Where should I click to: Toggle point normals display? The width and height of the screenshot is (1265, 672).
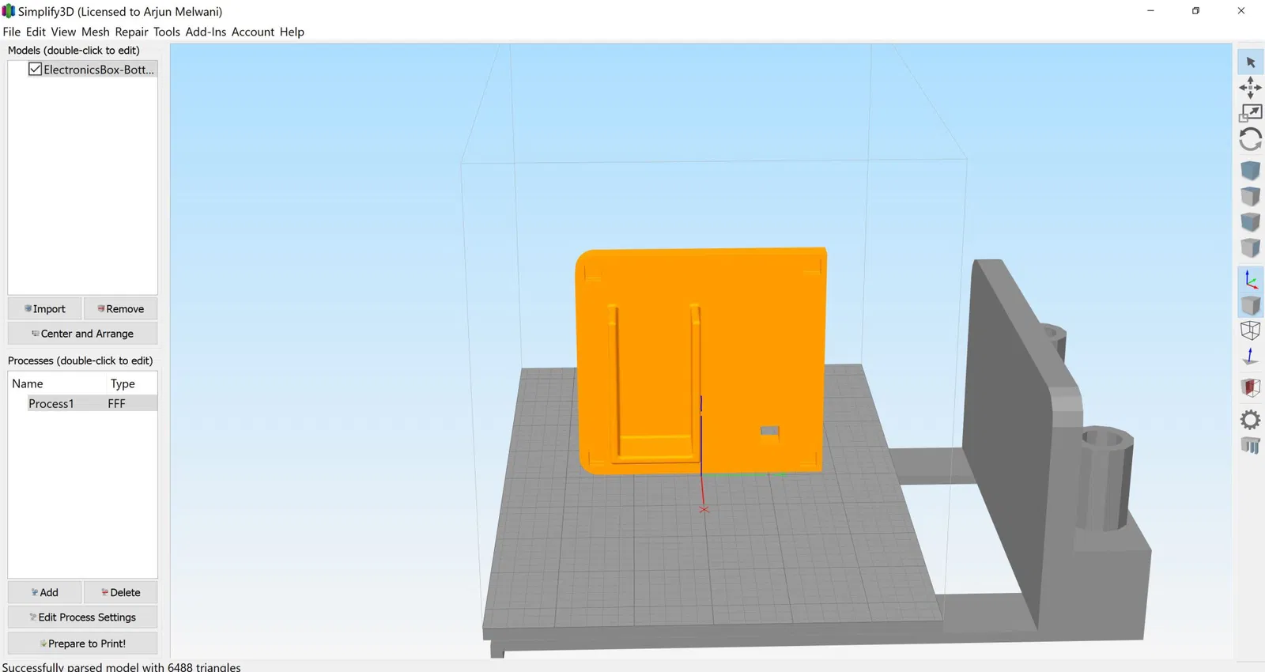(x=1250, y=357)
